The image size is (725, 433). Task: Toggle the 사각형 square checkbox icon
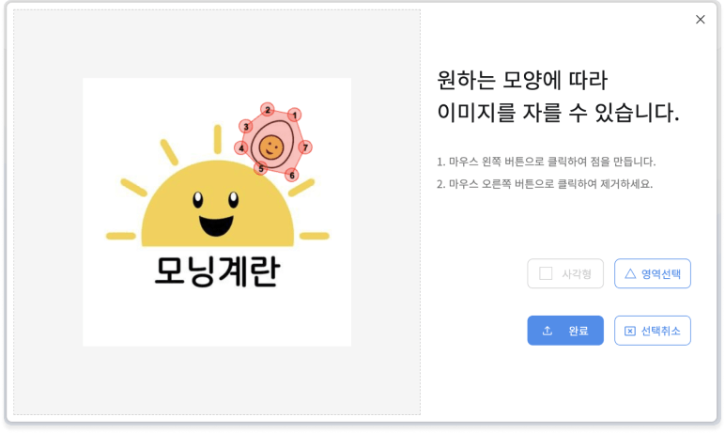point(546,273)
